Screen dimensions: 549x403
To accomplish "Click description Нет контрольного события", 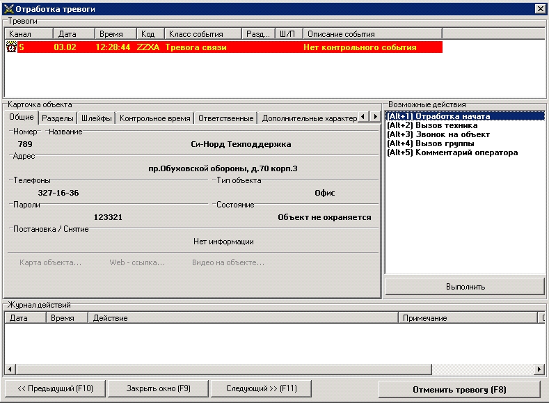I will (x=360, y=47).
